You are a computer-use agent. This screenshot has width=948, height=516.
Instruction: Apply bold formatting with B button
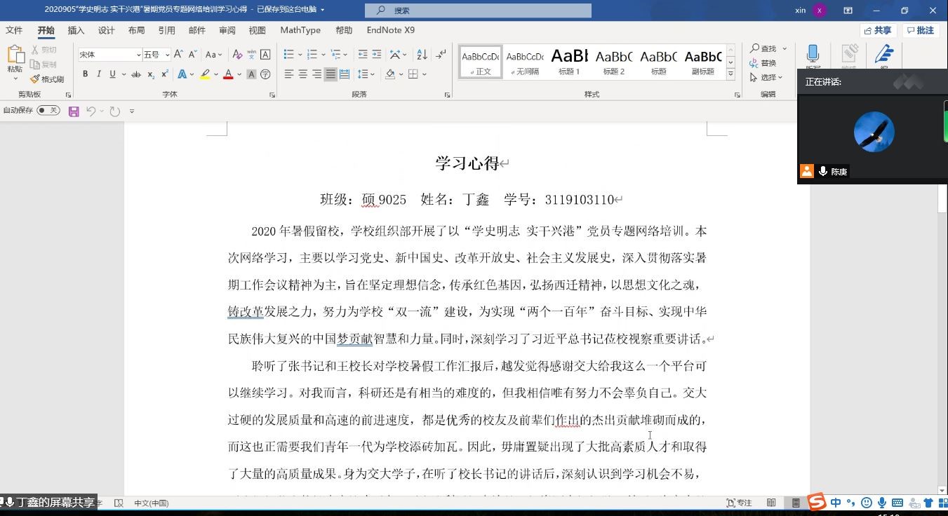click(86, 74)
